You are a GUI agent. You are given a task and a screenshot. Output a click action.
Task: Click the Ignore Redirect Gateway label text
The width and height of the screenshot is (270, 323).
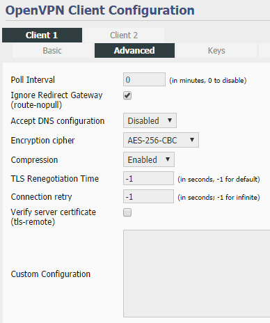click(x=56, y=100)
